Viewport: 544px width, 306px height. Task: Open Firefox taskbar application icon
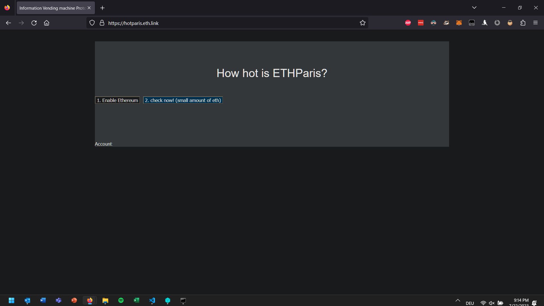click(x=90, y=300)
